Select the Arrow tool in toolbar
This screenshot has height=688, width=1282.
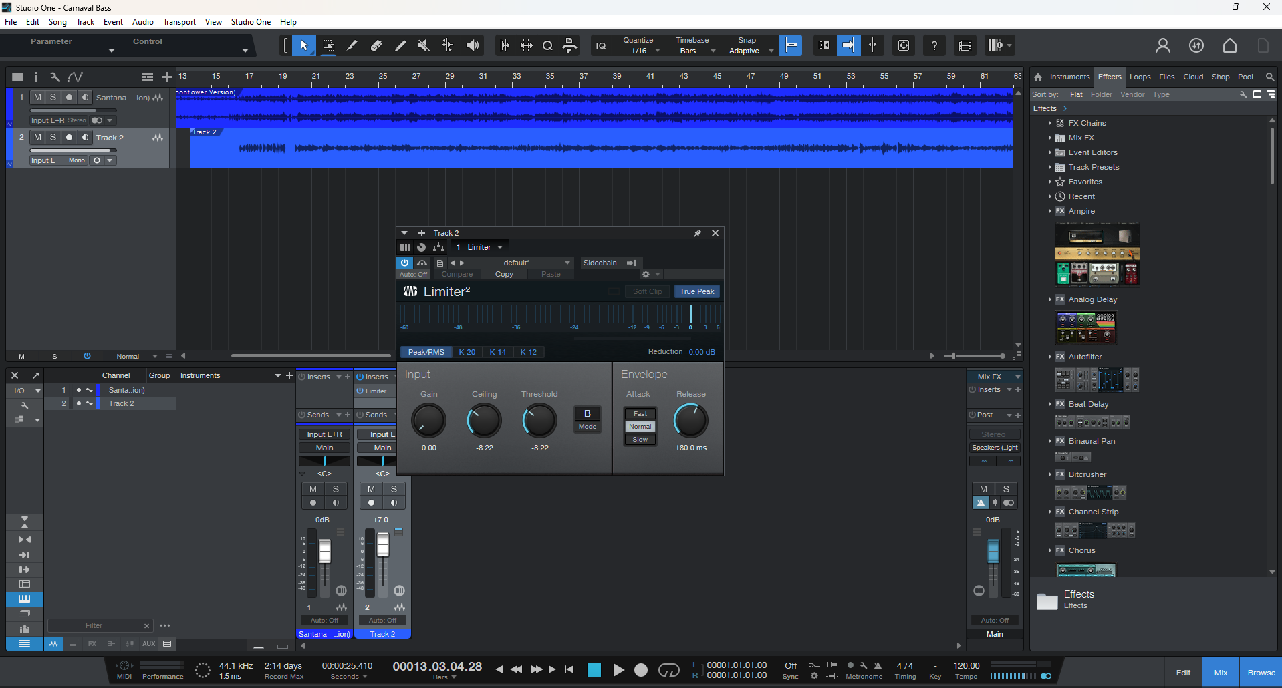(x=304, y=45)
